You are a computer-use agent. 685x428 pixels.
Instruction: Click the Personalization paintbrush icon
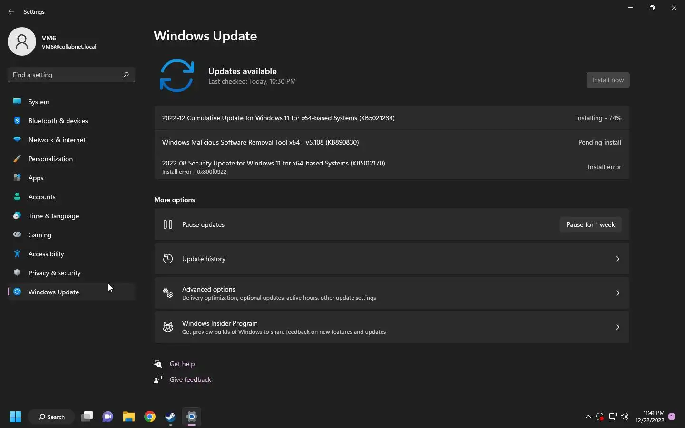[x=17, y=159]
